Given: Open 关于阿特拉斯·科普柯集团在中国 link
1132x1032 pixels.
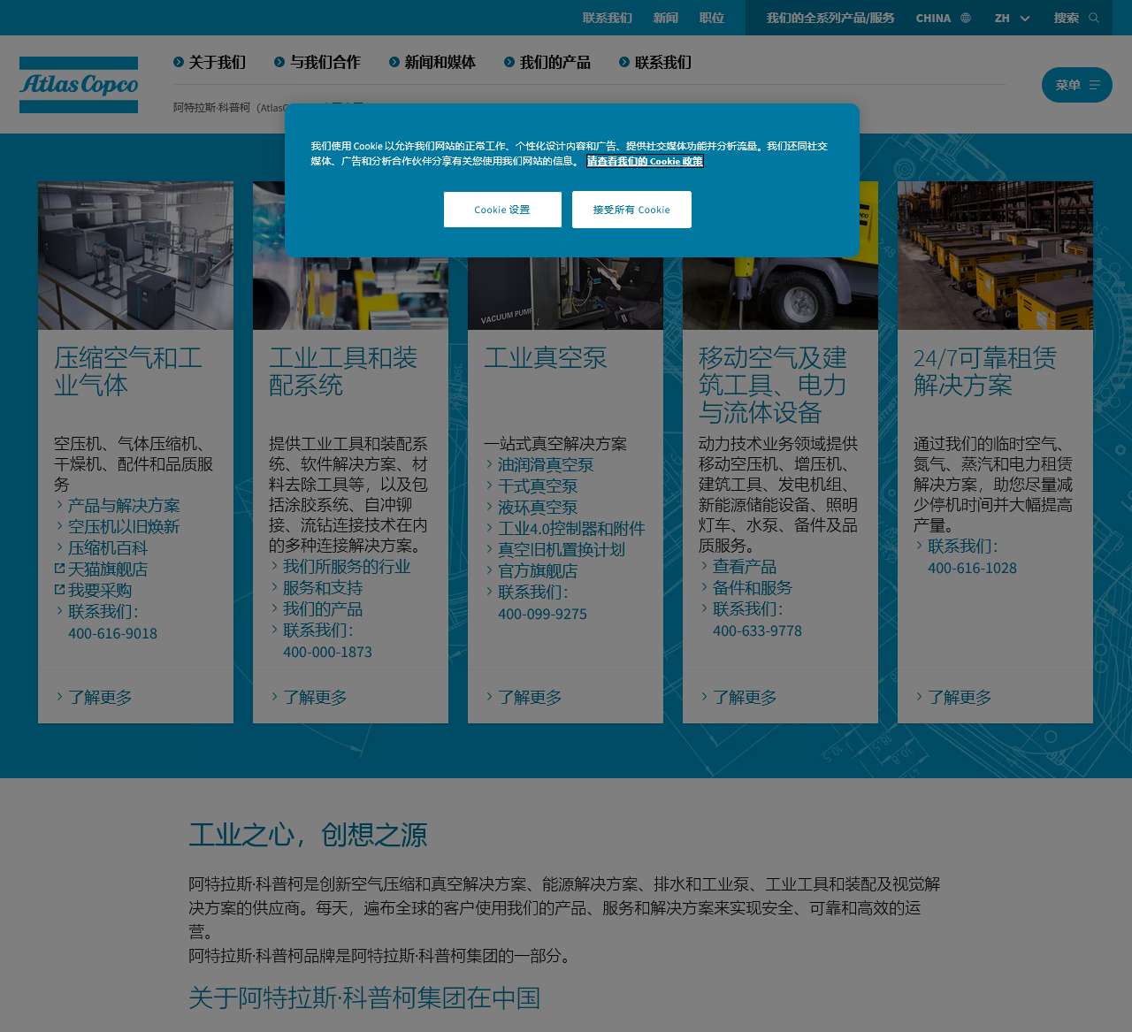Looking at the screenshot, I should (364, 998).
